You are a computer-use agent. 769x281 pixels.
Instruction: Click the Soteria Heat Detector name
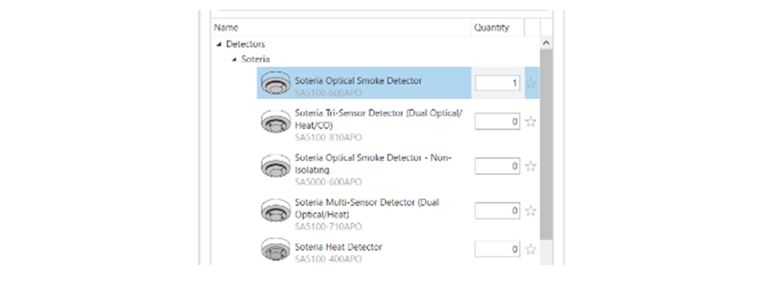click(338, 247)
